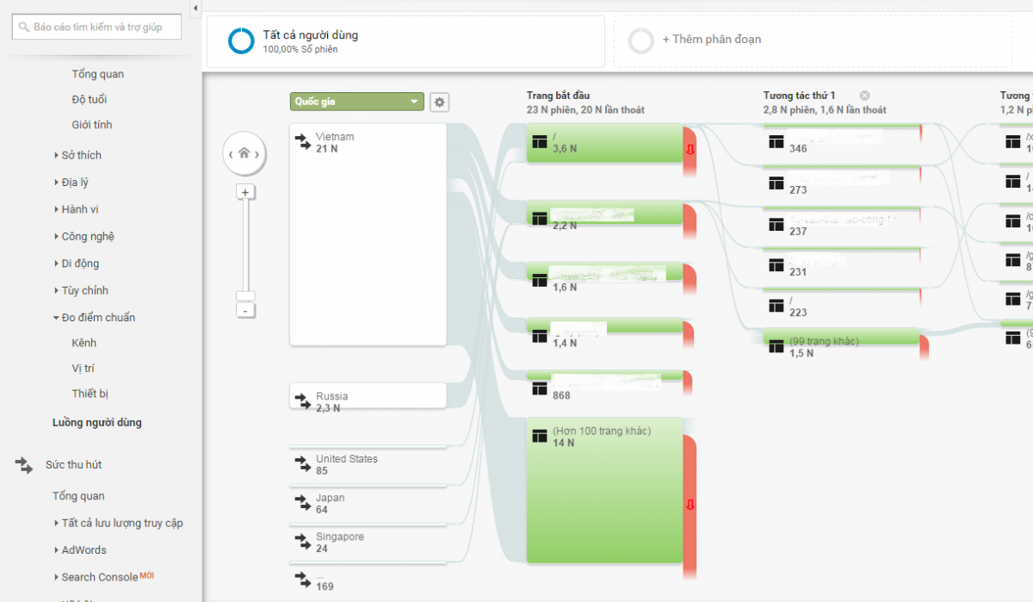Click the zoom in plus button

(245, 192)
